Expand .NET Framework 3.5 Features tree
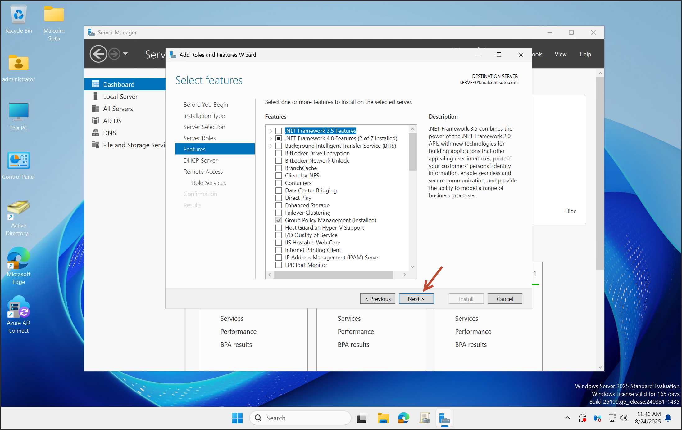The width and height of the screenshot is (682, 430). [x=271, y=131]
